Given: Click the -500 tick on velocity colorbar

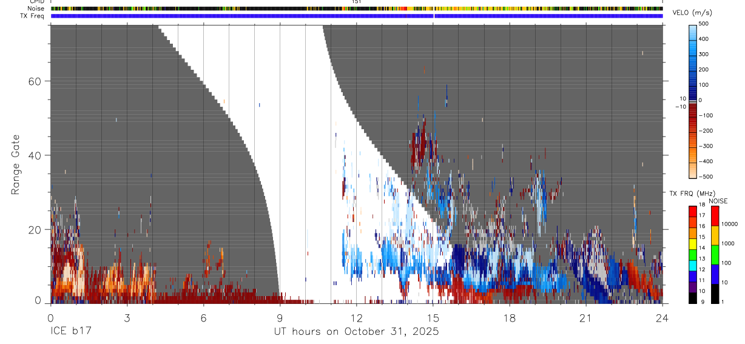Looking at the screenshot, I should (706, 177).
